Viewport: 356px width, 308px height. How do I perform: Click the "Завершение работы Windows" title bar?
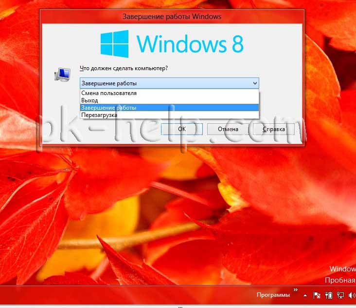pos(172,17)
